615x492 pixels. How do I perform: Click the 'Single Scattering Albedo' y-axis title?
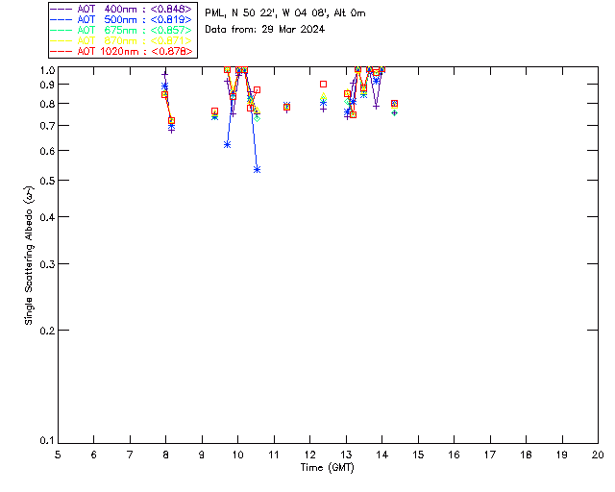coord(29,256)
